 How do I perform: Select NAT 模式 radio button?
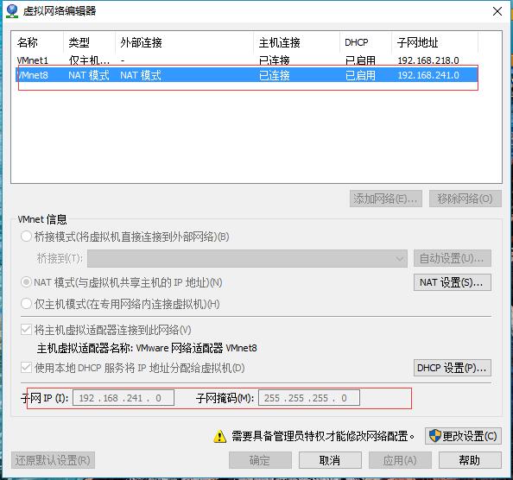26,282
